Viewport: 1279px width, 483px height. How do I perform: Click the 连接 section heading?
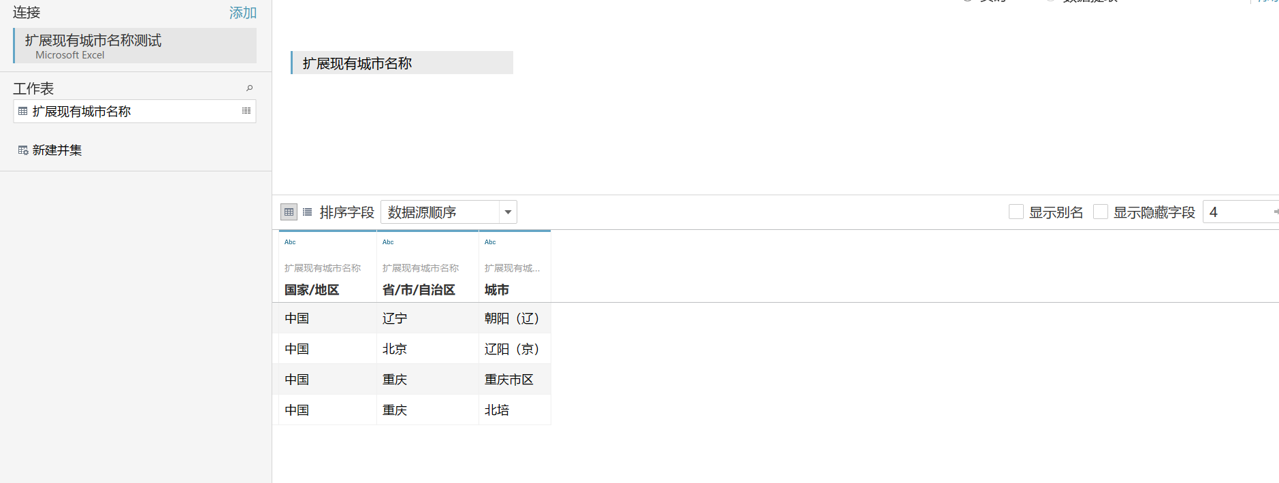27,12
